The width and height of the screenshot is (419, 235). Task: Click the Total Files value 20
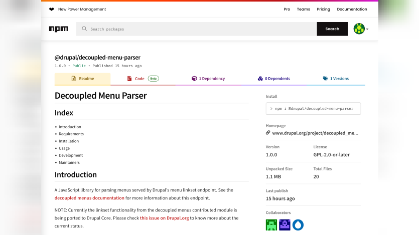[x=316, y=176]
